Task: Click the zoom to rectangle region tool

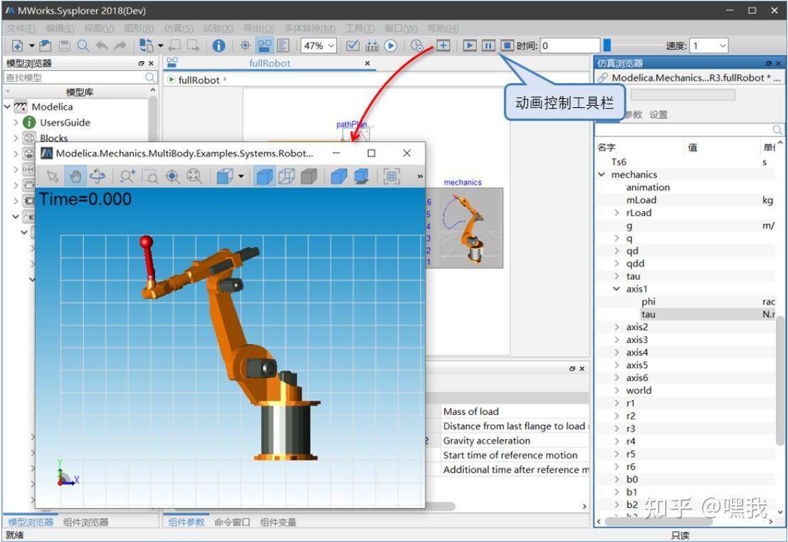Action: (150, 176)
